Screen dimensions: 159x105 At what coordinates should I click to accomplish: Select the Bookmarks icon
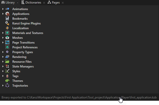[x=7, y=19]
